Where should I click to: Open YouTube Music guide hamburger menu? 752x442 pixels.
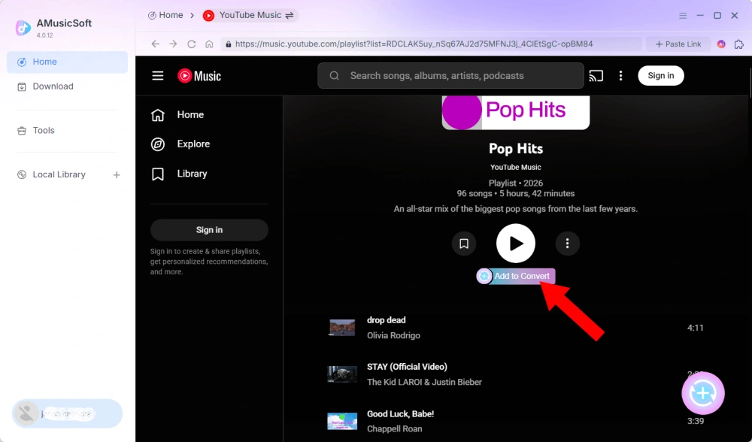[158, 76]
